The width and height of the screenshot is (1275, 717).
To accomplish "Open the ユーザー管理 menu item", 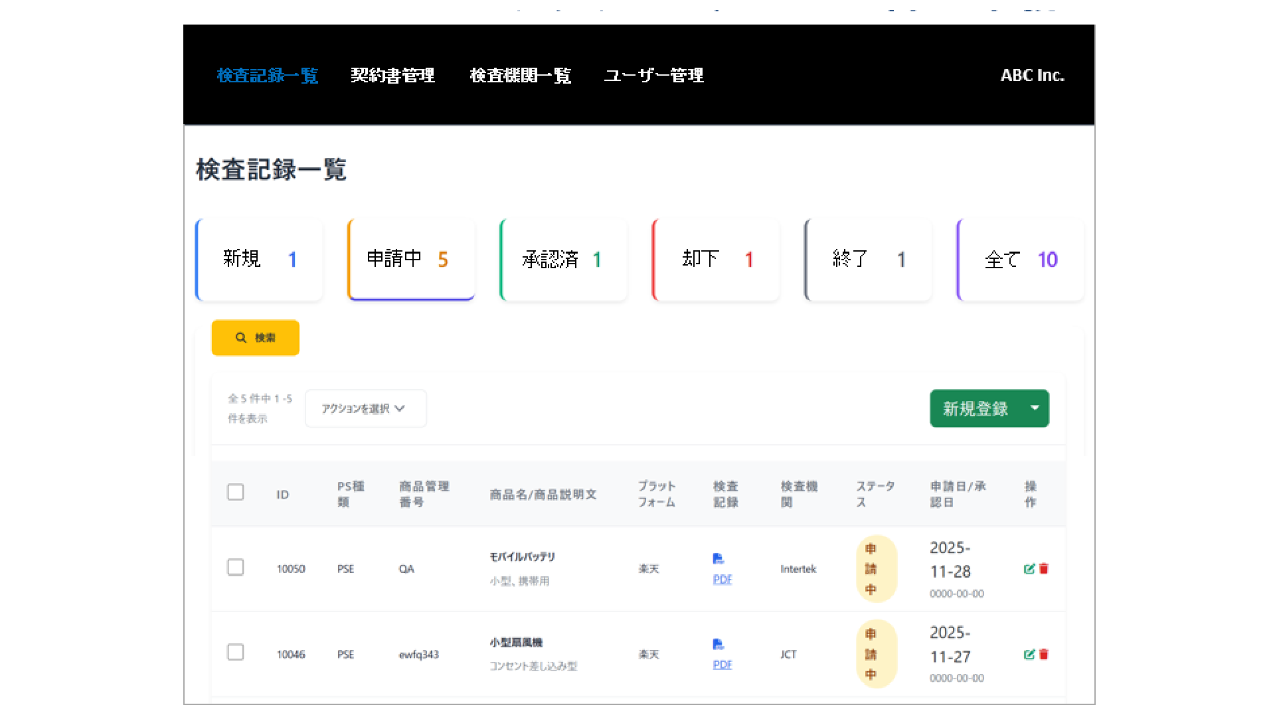I will tap(653, 76).
